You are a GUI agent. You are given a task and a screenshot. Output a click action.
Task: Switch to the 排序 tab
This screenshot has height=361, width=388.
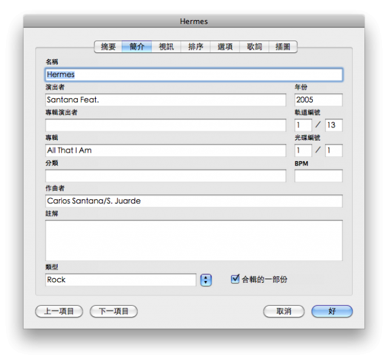(x=195, y=47)
